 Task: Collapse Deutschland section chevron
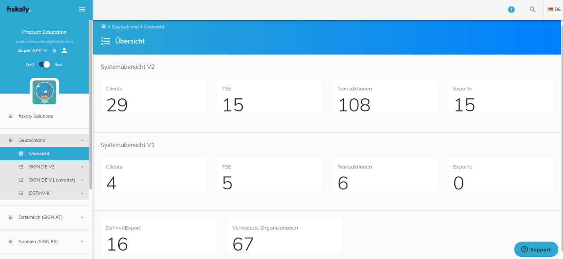coord(82,140)
